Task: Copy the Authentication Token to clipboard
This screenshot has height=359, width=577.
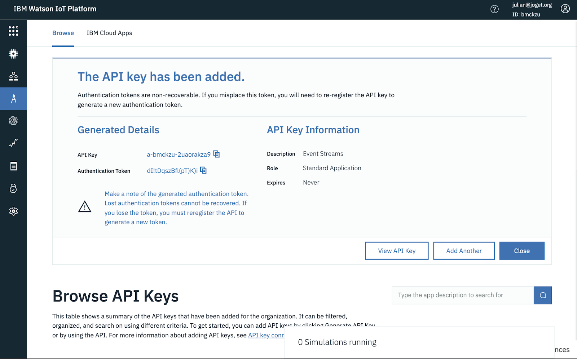Action: [x=203, y=170]
